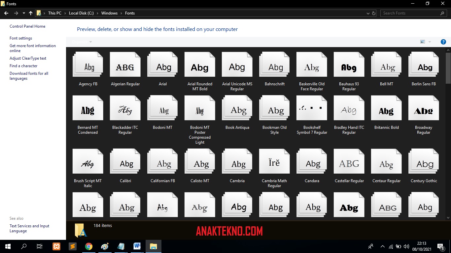Select Bodoni MT Poster Compressed Light icon
This screenshot has height=253, width=451.
point(200,108)
